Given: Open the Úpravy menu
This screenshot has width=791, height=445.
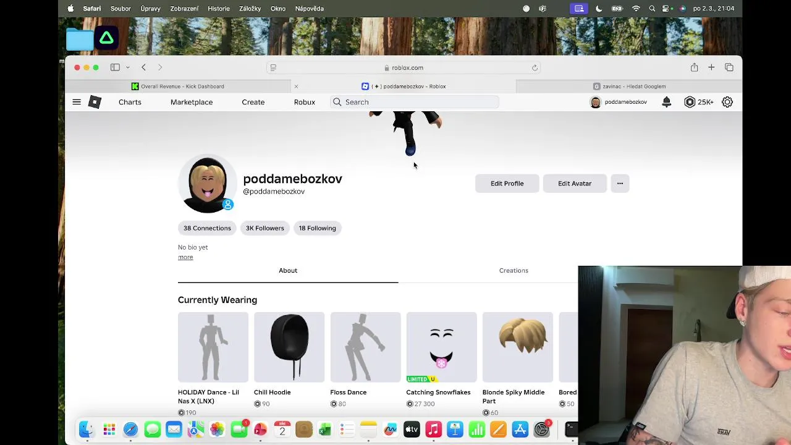Looking at the screenshot, I should point(150,9).
